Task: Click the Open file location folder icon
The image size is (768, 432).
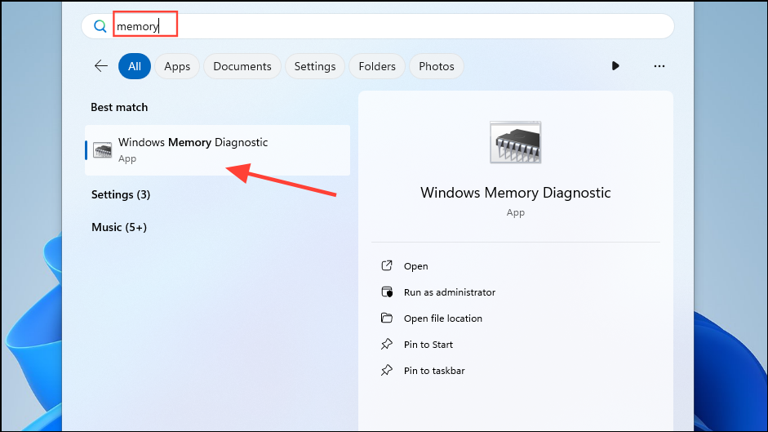Action: click(x=387, y=318)
